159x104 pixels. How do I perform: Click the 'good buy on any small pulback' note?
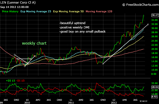(x=82, y=31)
